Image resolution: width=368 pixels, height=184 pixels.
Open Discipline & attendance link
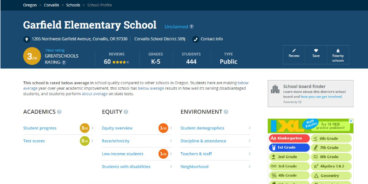tap(203, 141)
